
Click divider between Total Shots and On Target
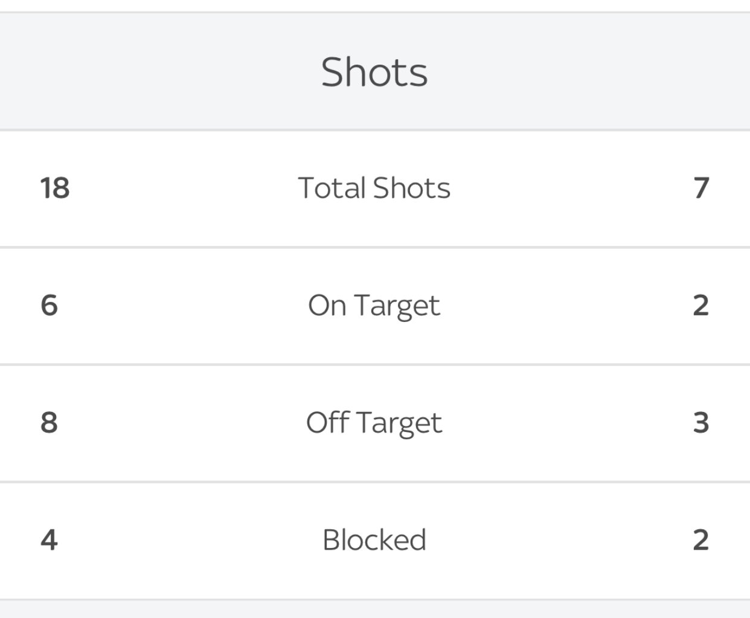click(x=374, y=247)
